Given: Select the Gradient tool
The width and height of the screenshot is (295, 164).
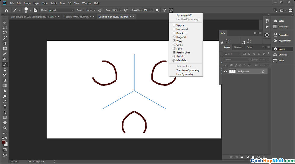Looking at the screenshot, I should 5,85.
